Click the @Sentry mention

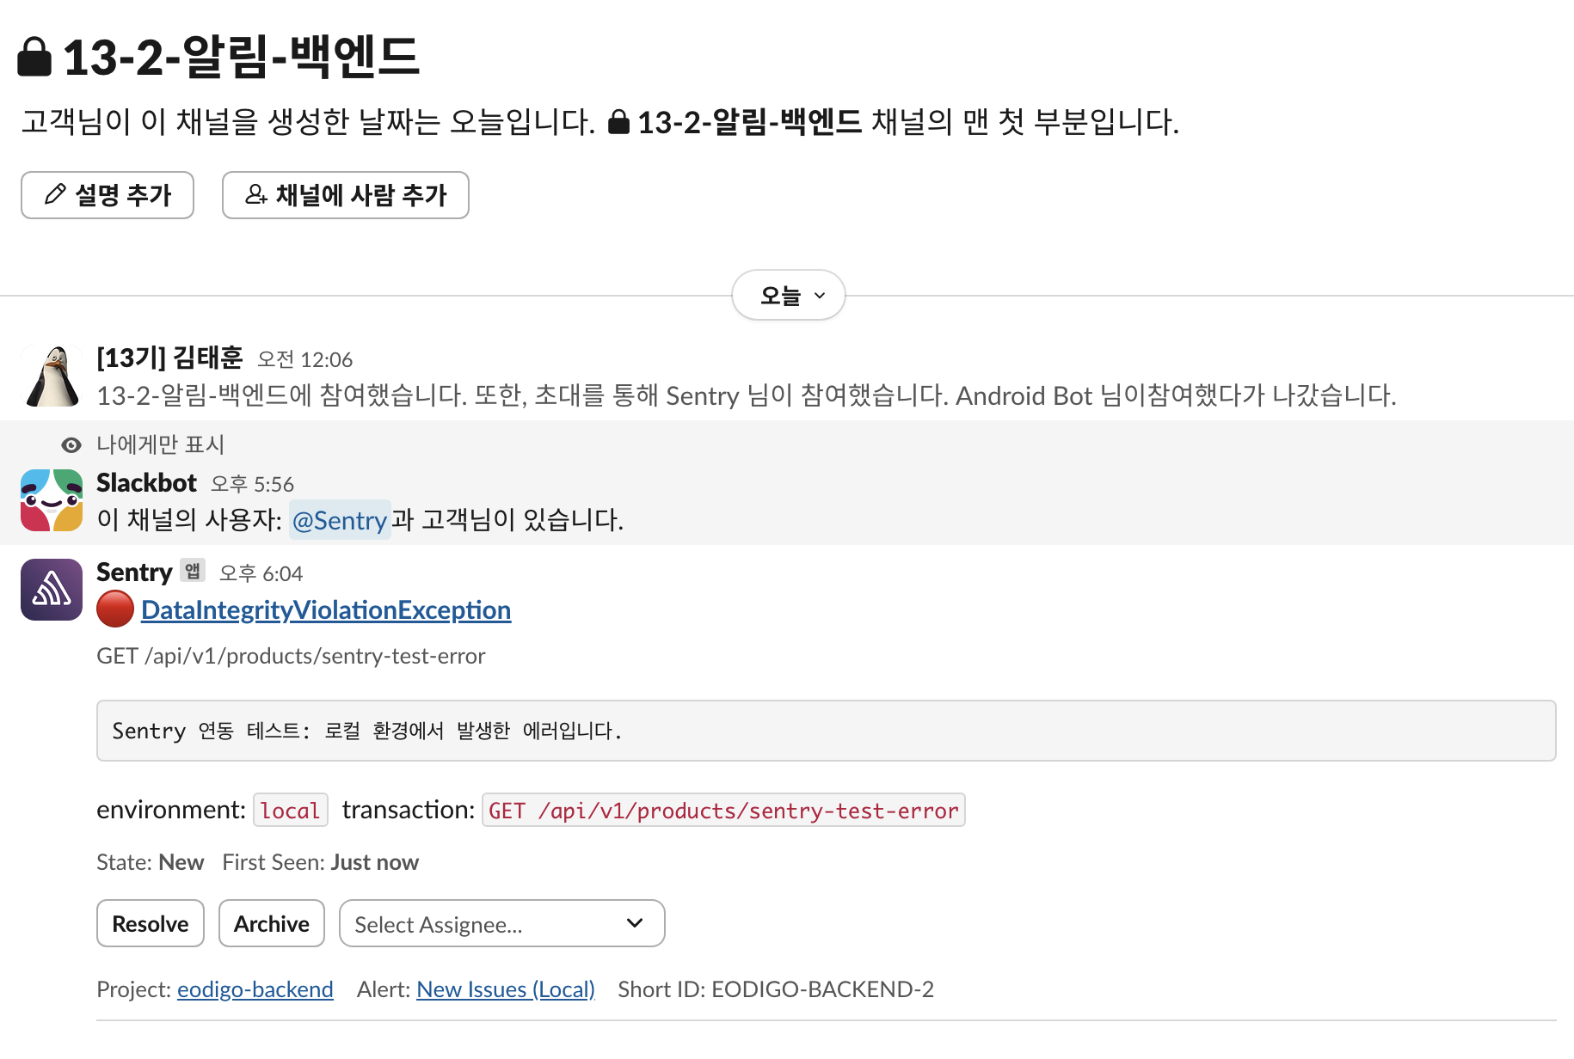coord(340,520)
